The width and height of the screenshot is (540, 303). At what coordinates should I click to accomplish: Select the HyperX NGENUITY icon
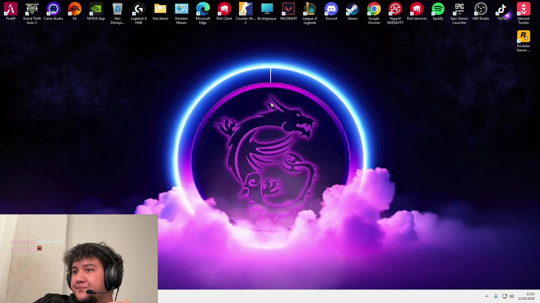coord(395,13)
